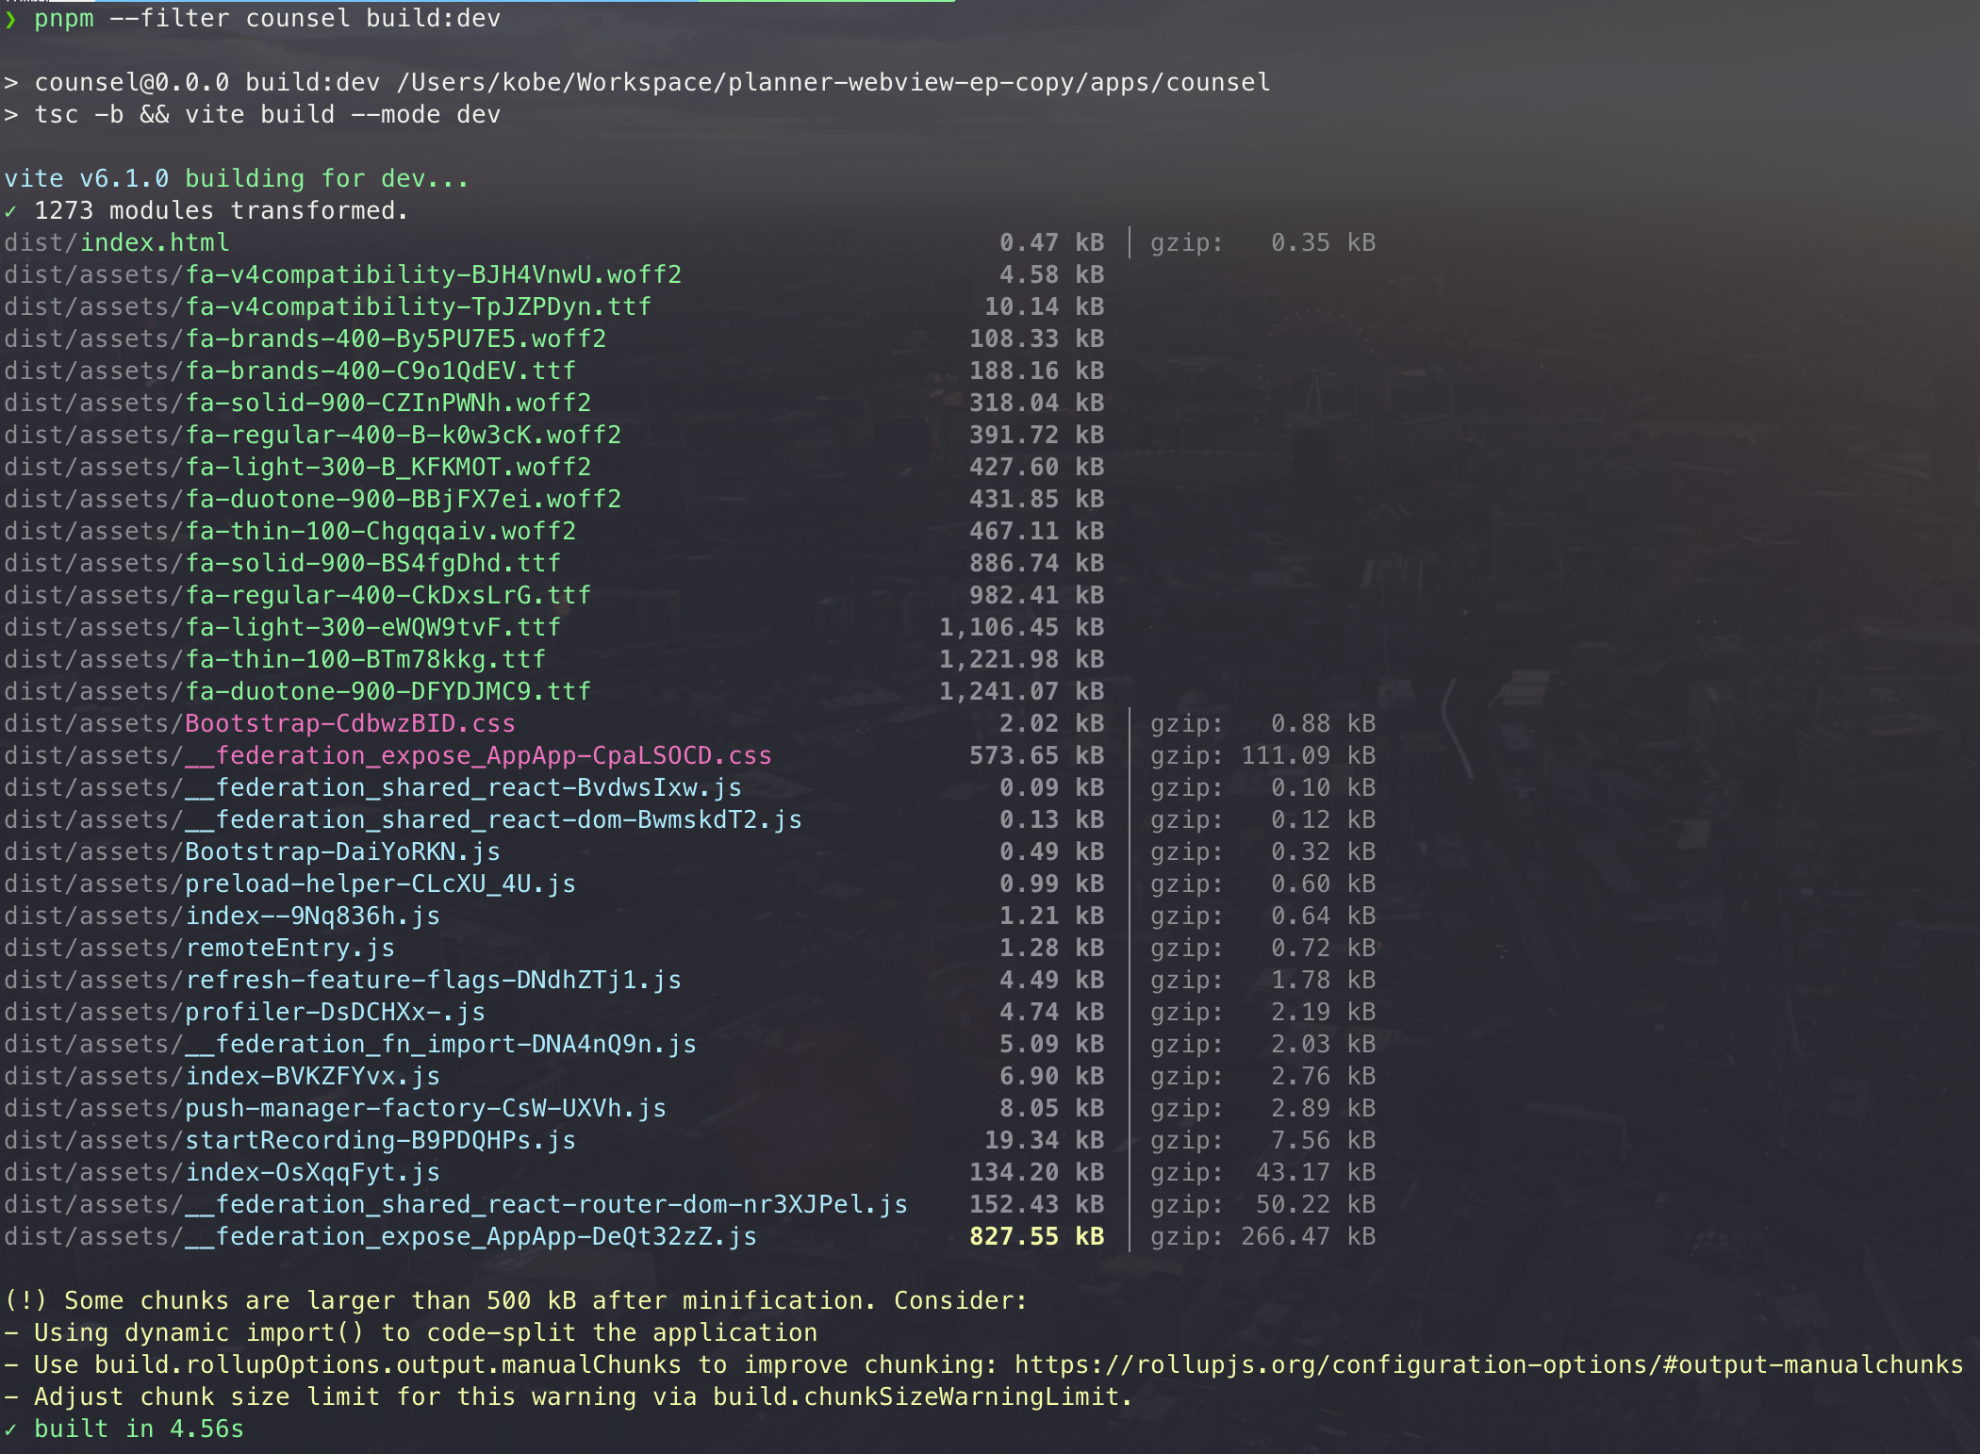Click index-OsXqqFyt.js filename
Image resolution: width=1980 pixels, height=1454 pixels.
(313, 1173)
